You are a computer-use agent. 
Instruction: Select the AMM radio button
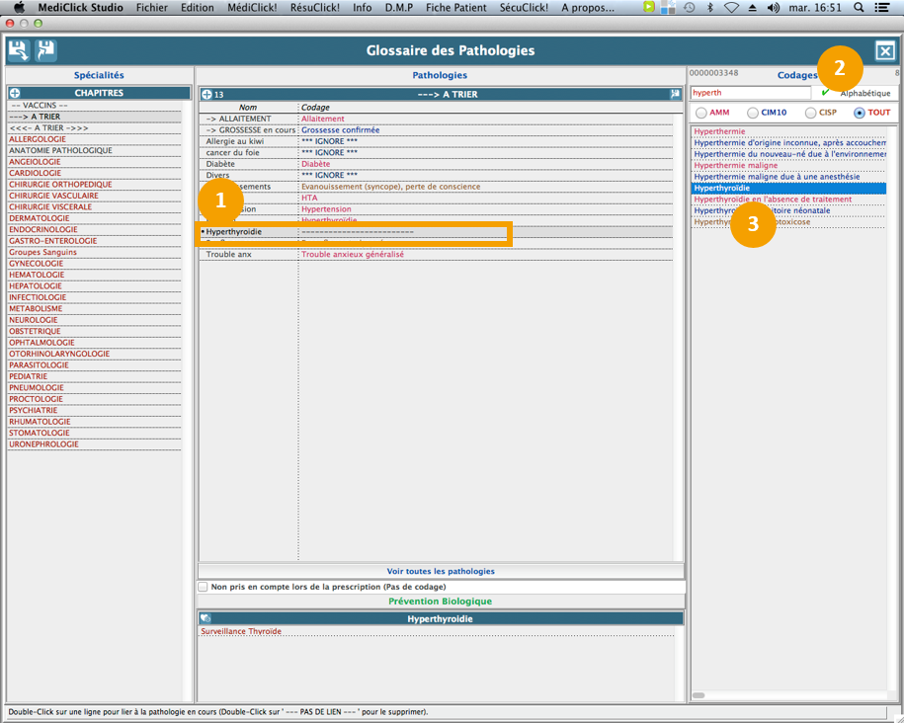pyautogui.click(x=701, y=113)
